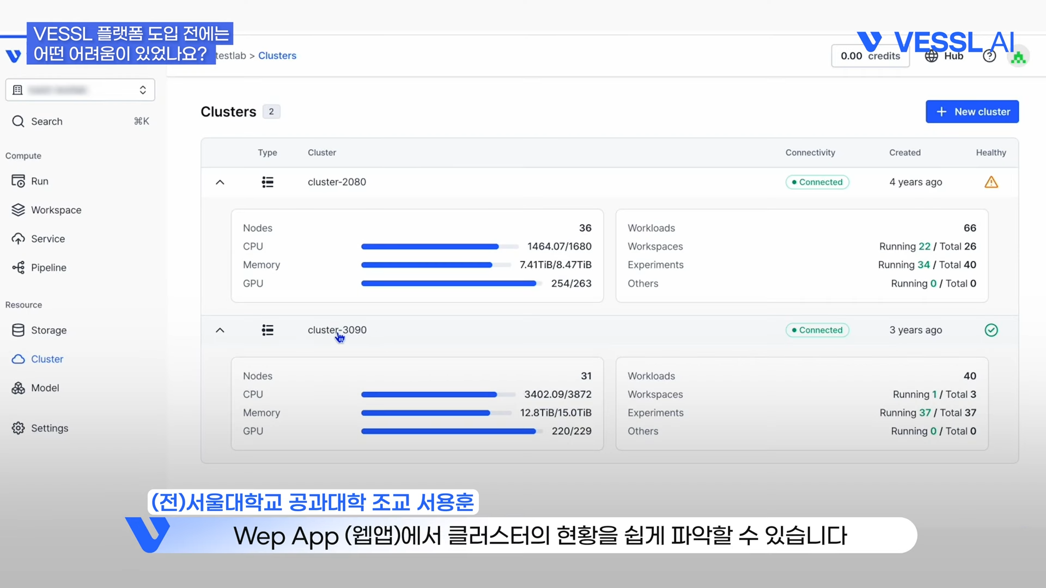Click the '4 years ago' created value
Viewport: 1046px width, 588px height.
tap(916, 182)
